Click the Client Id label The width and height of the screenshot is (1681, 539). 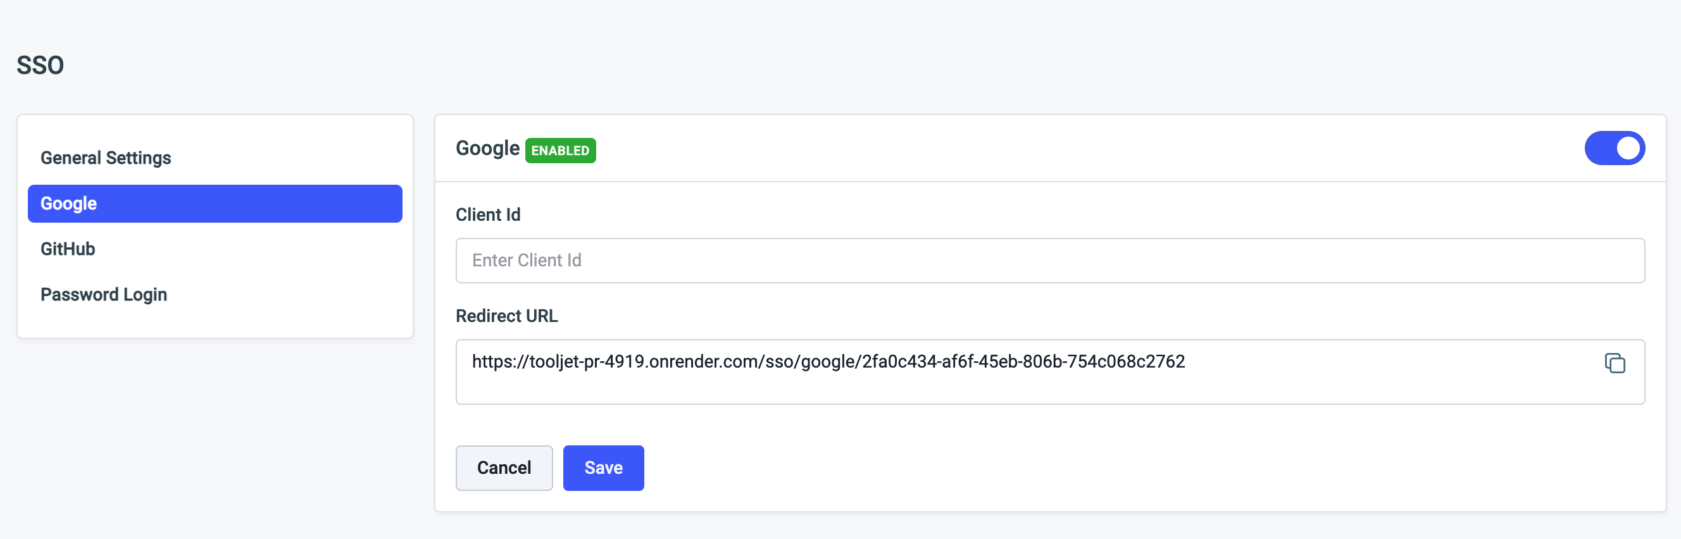coord(487,214)
